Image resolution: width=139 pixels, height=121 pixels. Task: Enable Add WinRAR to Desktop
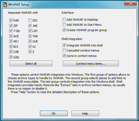tap(64, 19)
